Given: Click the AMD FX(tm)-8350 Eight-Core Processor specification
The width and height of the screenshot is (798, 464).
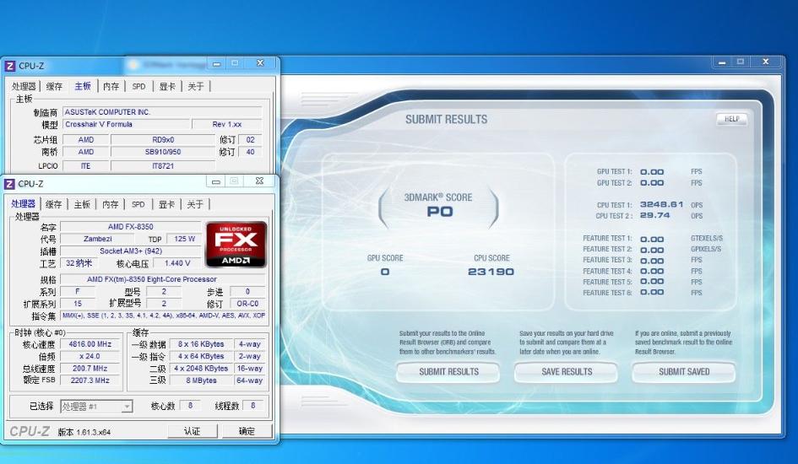Looking at the screenshot, I should coord(163,279).
